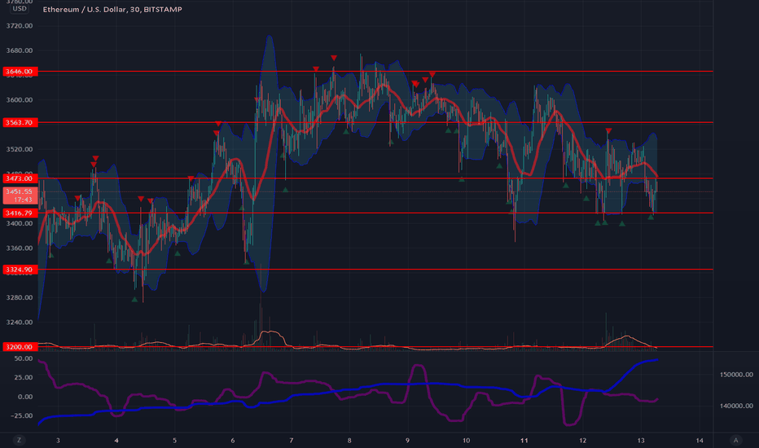
Task: Click the 3360.00 price axis value
Action: [x=20, y=248]
